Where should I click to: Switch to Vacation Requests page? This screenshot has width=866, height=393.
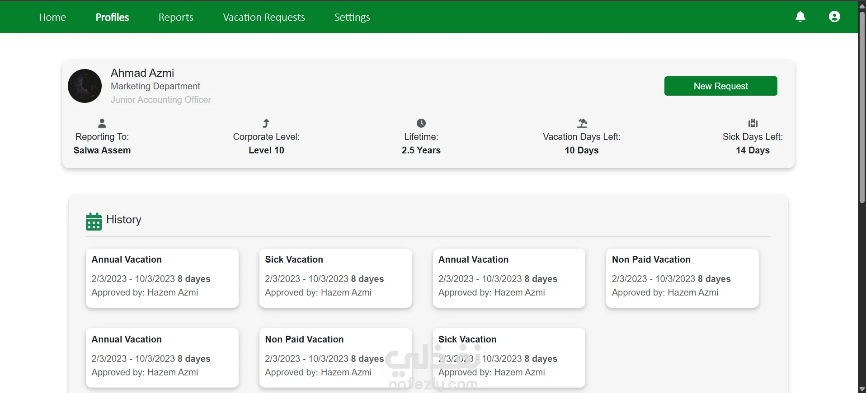[x=264, y=17]
